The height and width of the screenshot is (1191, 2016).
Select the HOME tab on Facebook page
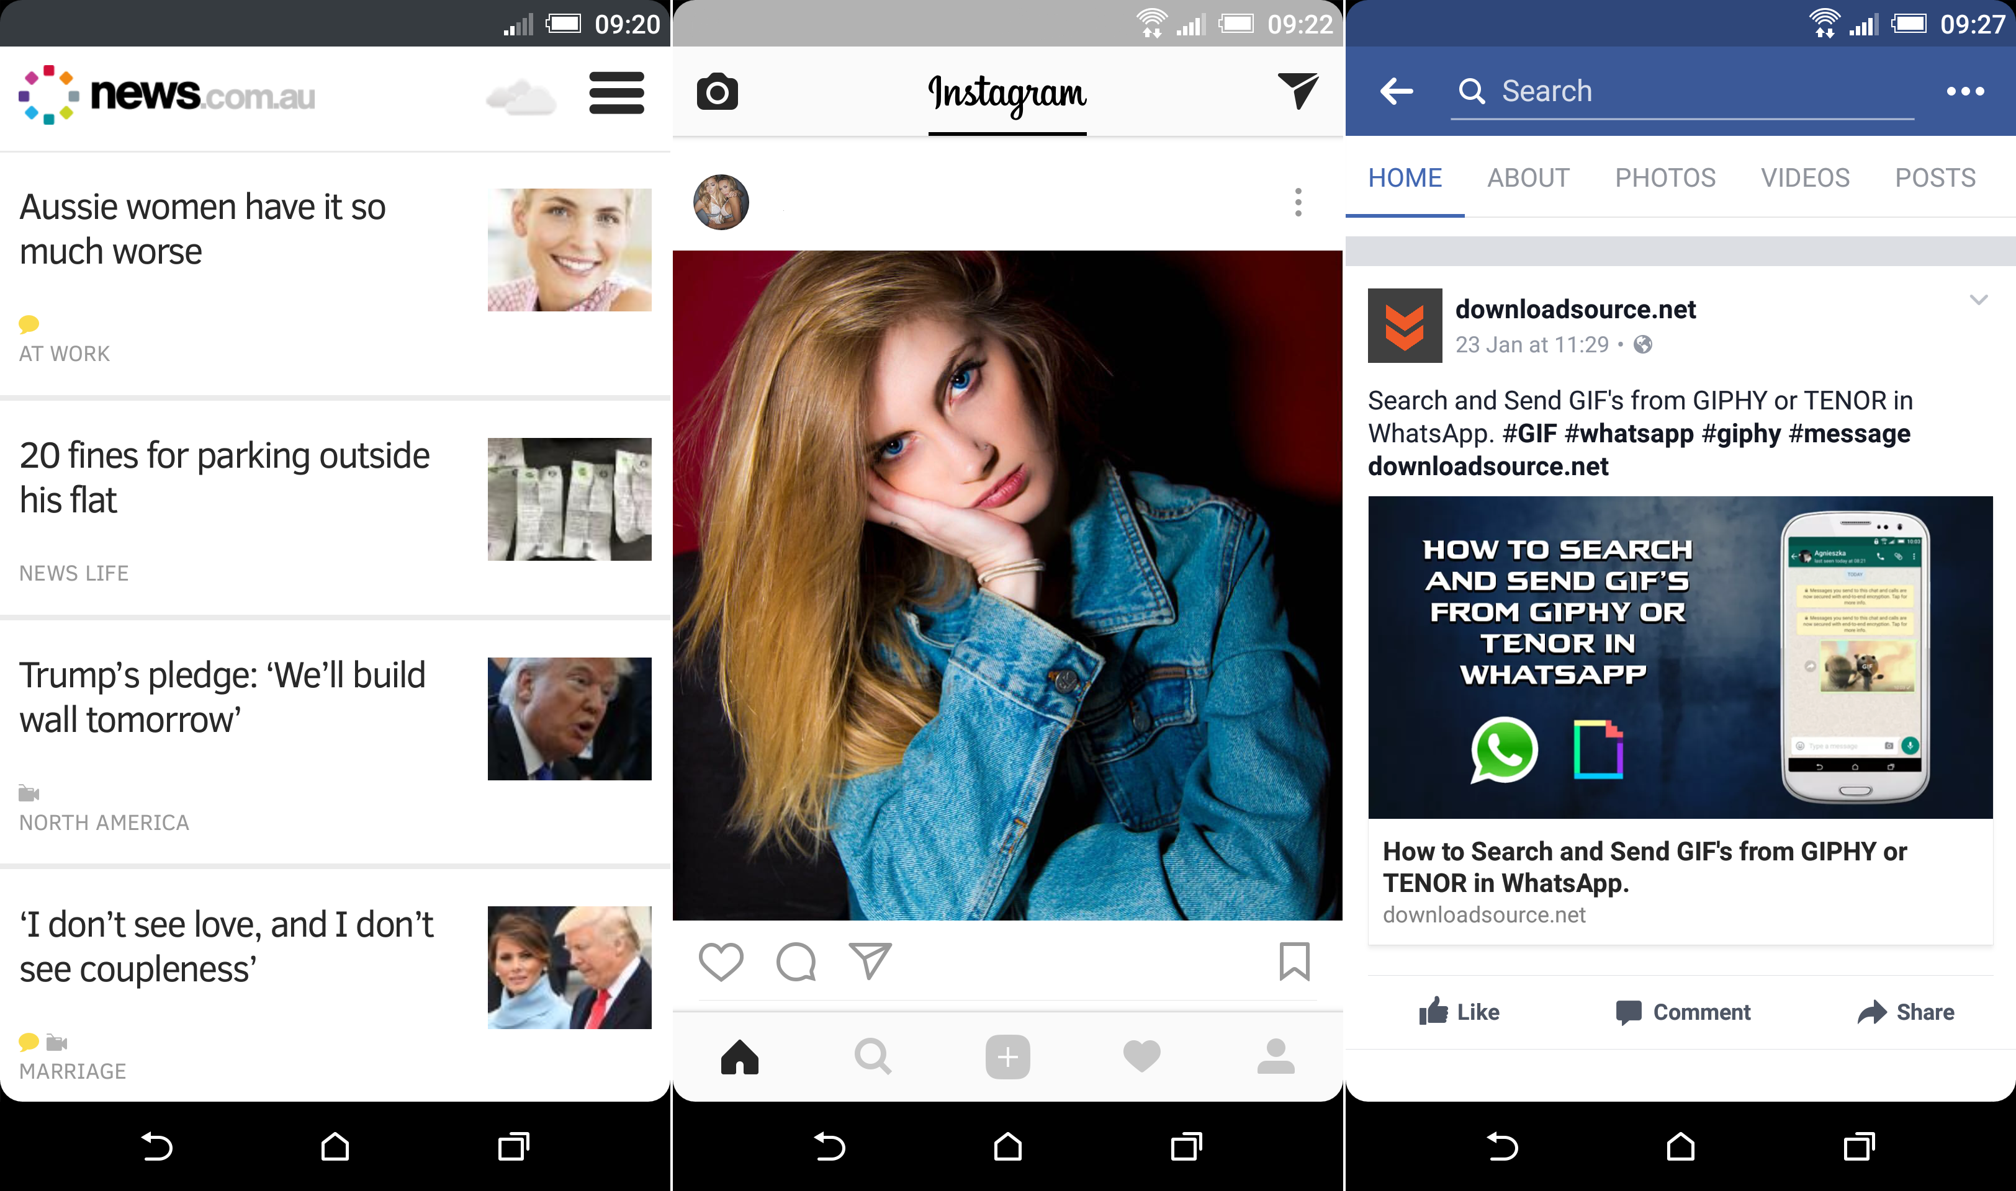pyautogui.click(x=1405, y=177)
